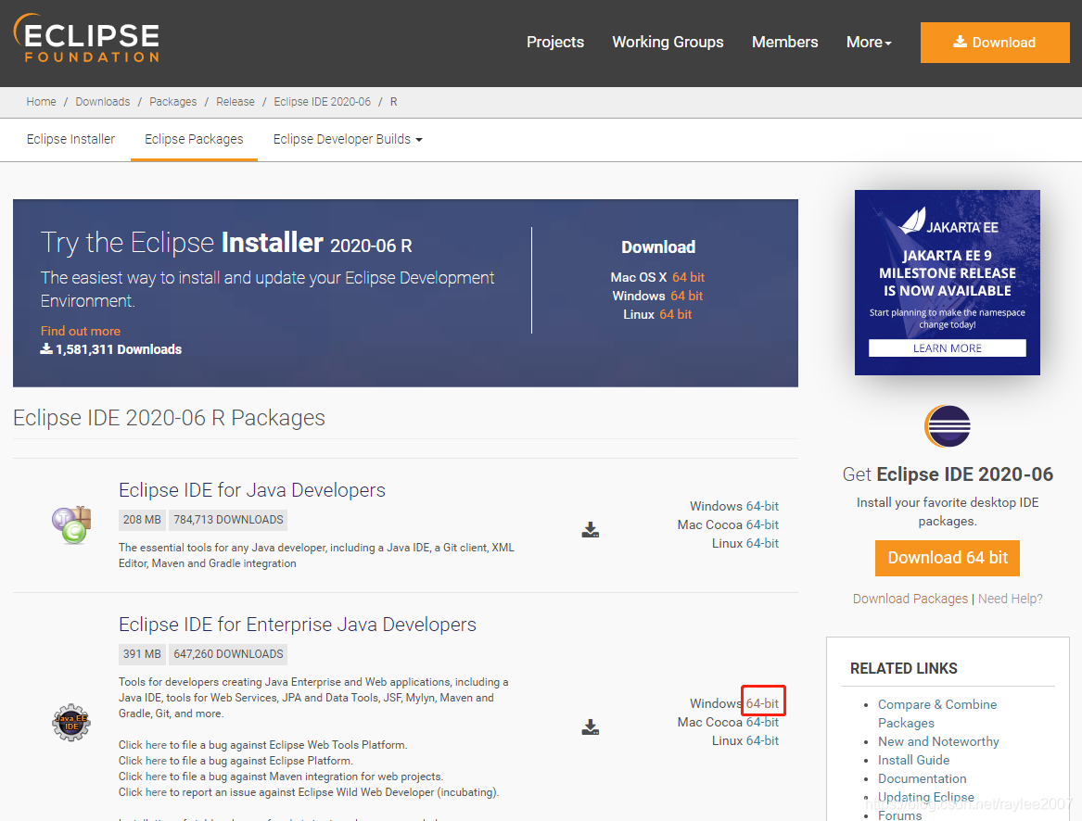Open Install Guide link
This screenshot has height=821, width=1082.
pos(913,760)
